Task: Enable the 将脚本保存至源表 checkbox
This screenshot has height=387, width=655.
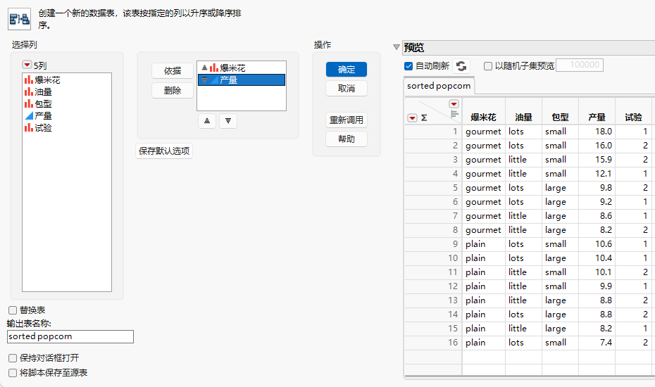Action: coord(13,373)
